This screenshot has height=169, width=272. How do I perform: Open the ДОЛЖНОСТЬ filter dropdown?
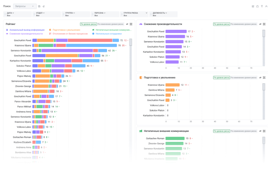(x=163, y=14)
